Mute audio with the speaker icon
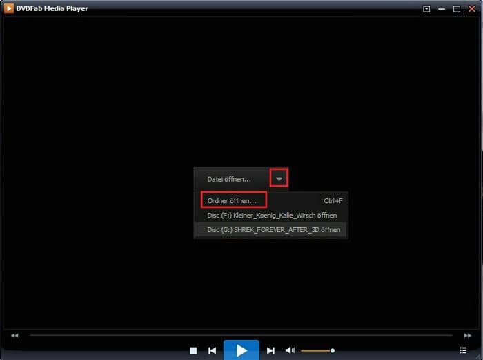 290,350
